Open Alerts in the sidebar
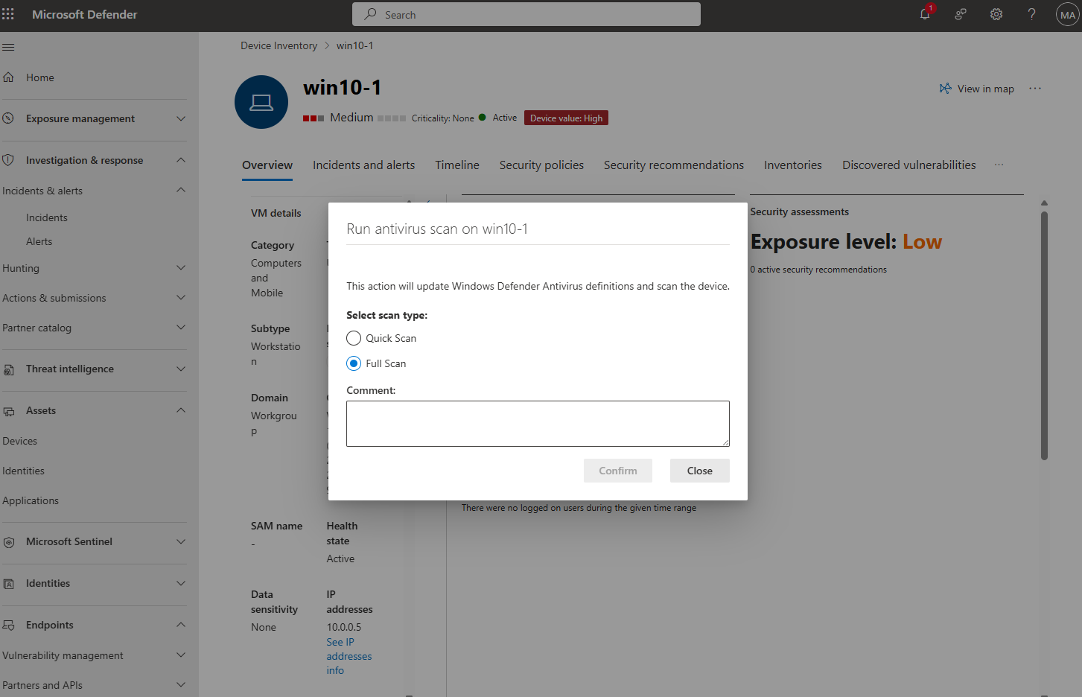The height and width of the screenshot is (697, 1082). pos(39,241)
